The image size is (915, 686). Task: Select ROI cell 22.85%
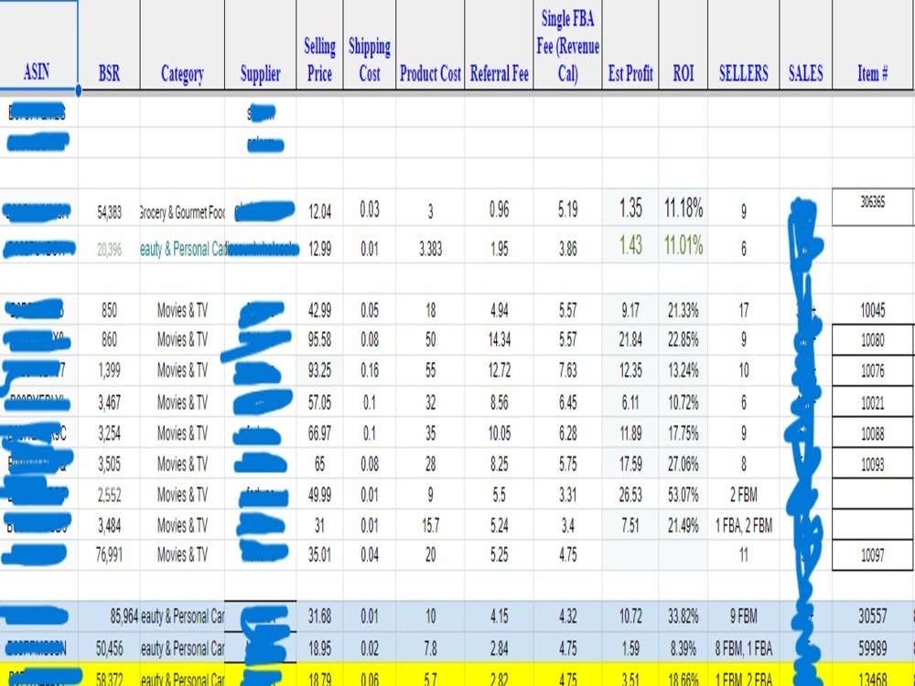pyautogui.click(x=684, y=339)
